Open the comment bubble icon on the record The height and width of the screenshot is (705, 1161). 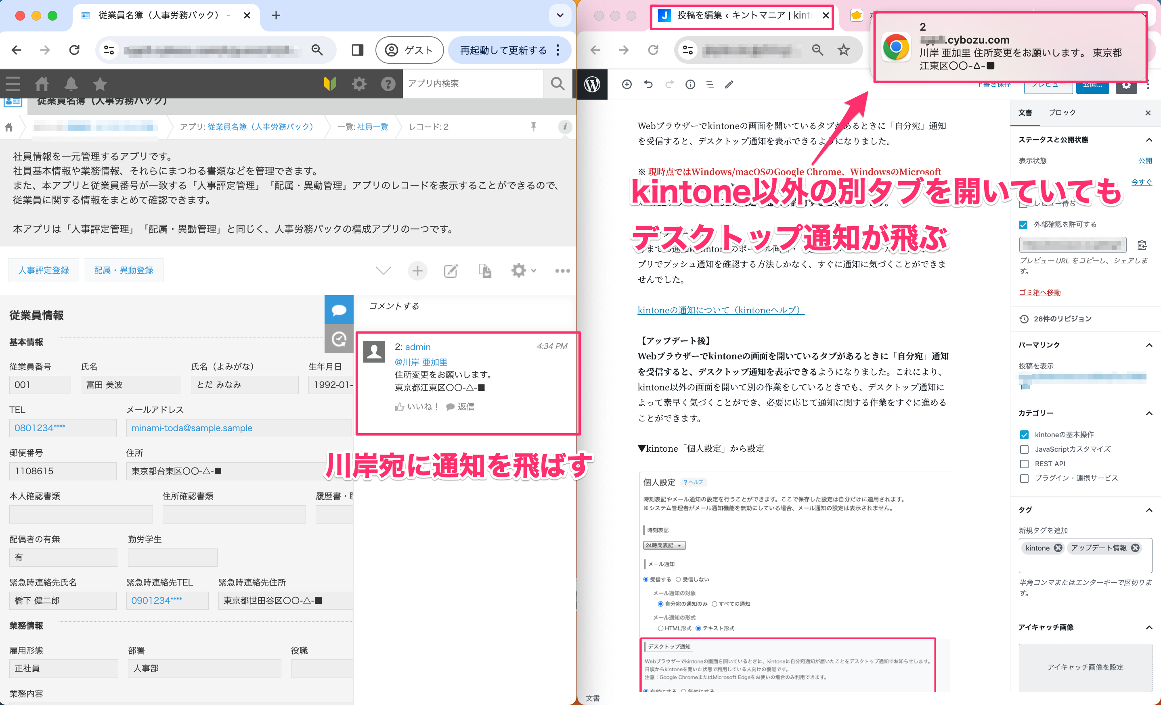[339, 310]
